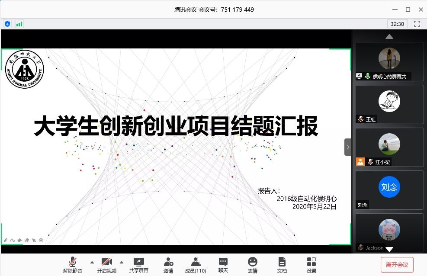
Task: Click the 32:30 meeting timer
Action: tap(397, 24)
